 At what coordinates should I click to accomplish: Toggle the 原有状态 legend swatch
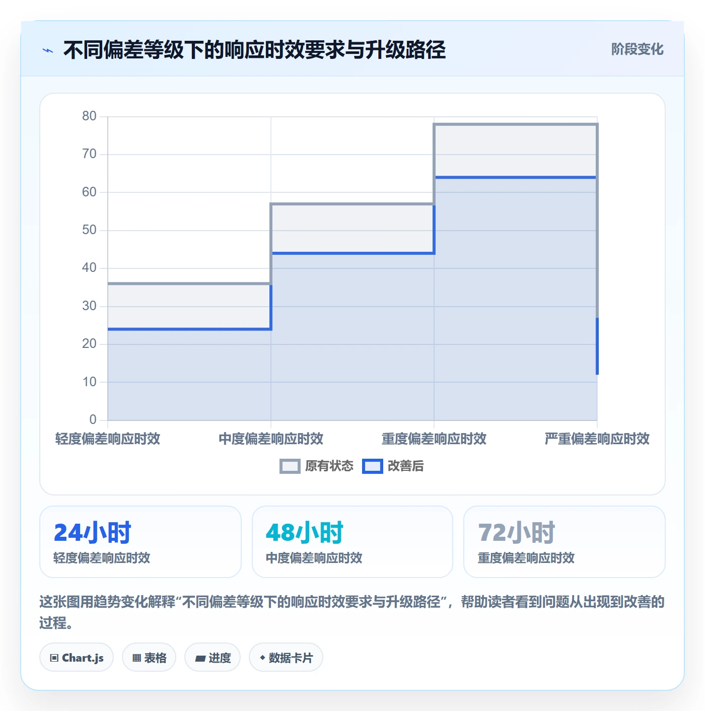point(290,466)
